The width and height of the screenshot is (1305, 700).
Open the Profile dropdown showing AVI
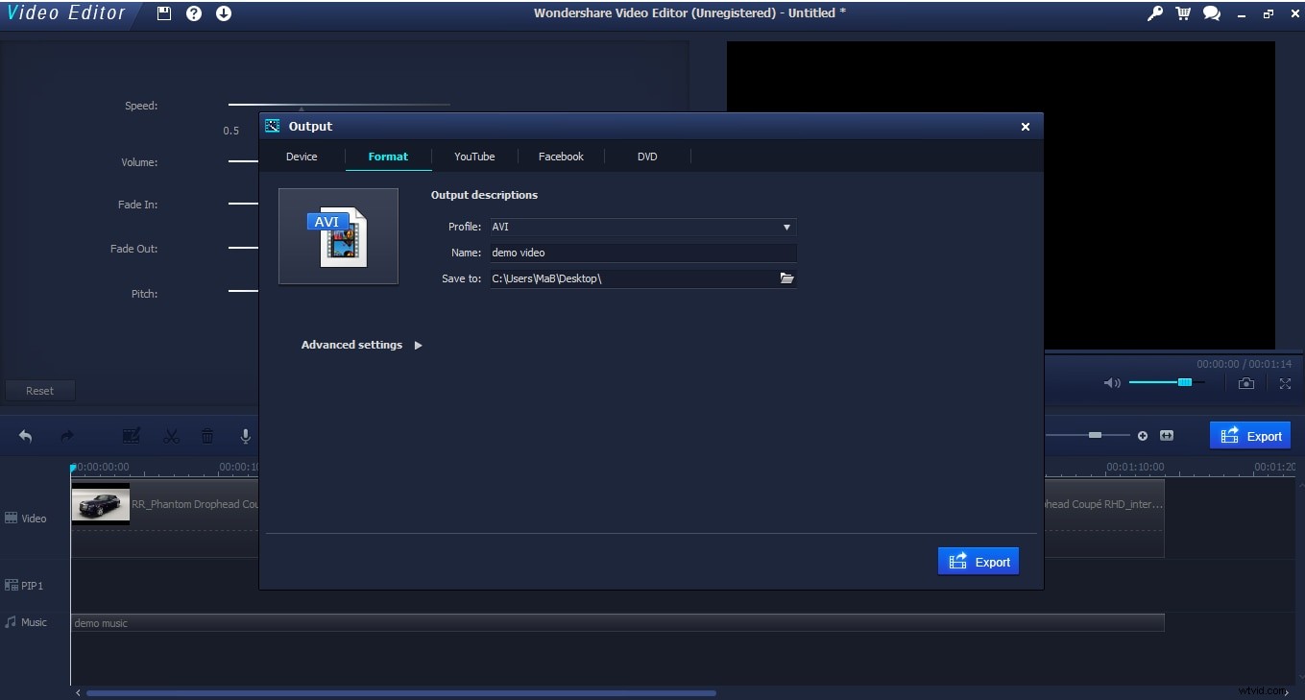pyautogui.click(x=642, y=228)
